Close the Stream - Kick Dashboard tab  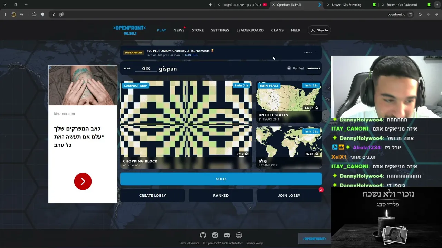coord(383,5)
